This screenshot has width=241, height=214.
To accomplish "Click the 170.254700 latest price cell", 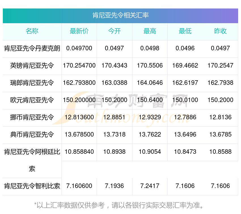I will point(79,66).
